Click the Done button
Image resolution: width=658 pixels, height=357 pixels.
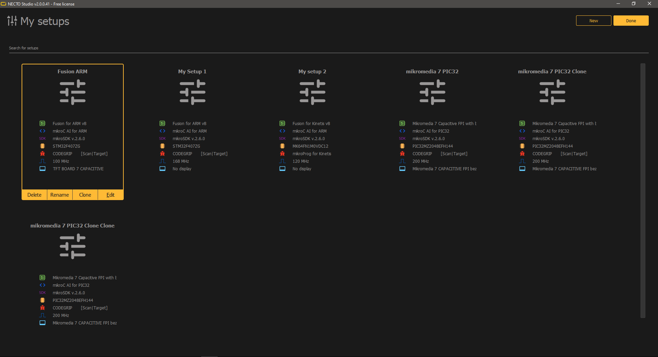(631, 21)
